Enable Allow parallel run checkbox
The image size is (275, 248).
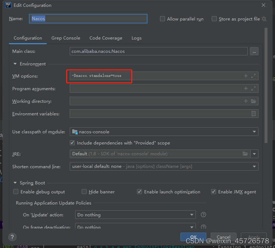tap(162, 19)
